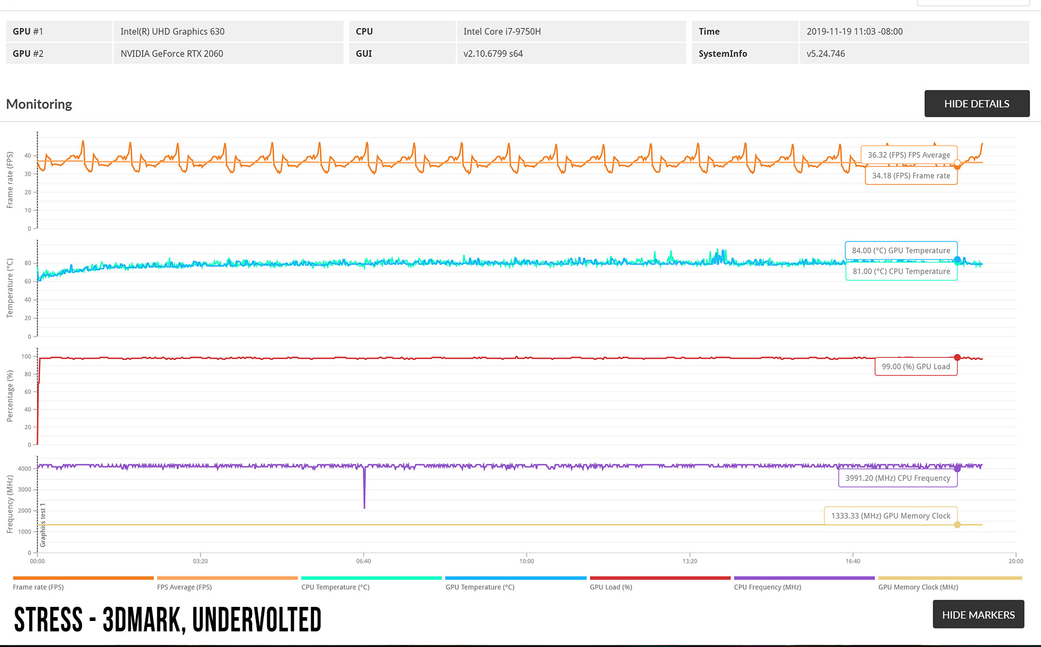Image resolution: width=1041 pixels, height=647 pixels.
Task: Click the GPU Load (%) legend label
Action: tap(611, 587)
